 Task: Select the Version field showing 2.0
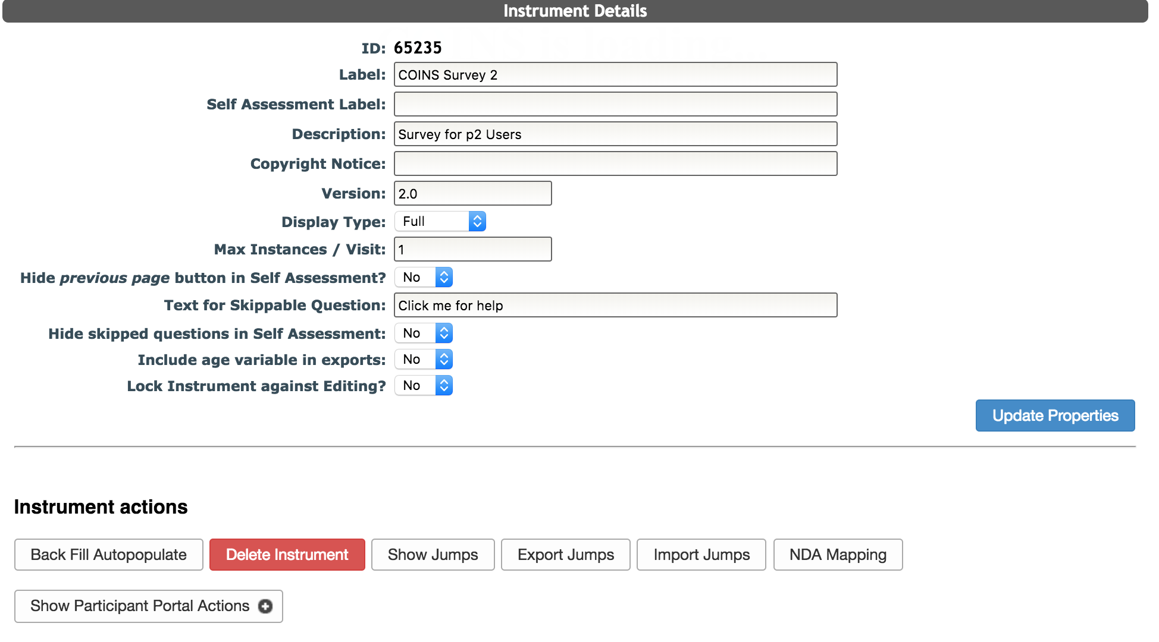click(x=472, y=193)
